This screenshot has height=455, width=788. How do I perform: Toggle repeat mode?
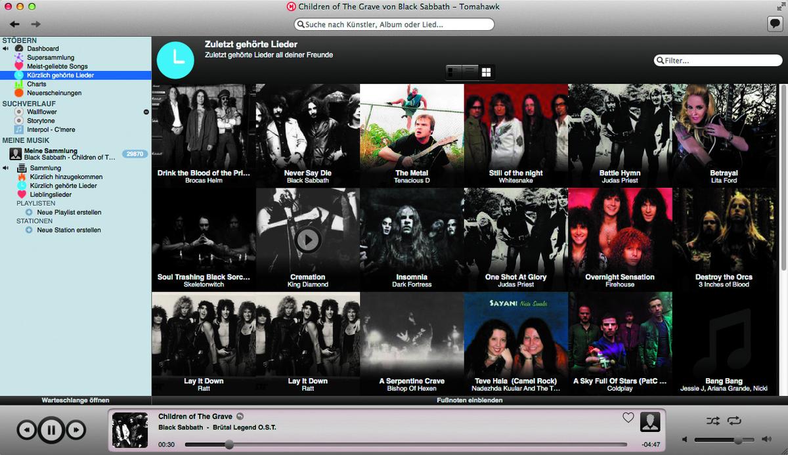click(x=734, y=420)
